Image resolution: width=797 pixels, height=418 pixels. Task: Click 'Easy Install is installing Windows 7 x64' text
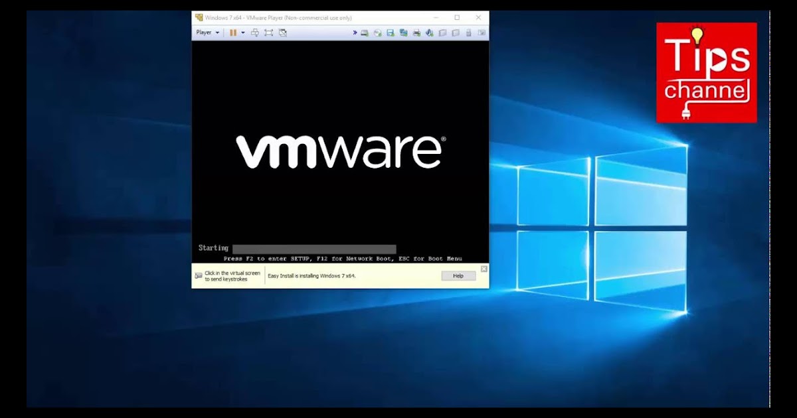(x=311, y=275)
